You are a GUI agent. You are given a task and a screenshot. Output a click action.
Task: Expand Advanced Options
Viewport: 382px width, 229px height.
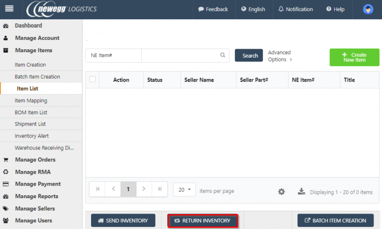[280, 56]
